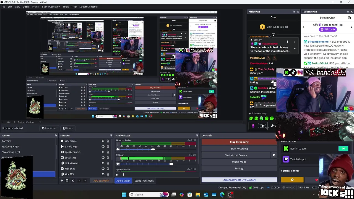
Task: Enable Studio Mode
Action: pos(239,162)
